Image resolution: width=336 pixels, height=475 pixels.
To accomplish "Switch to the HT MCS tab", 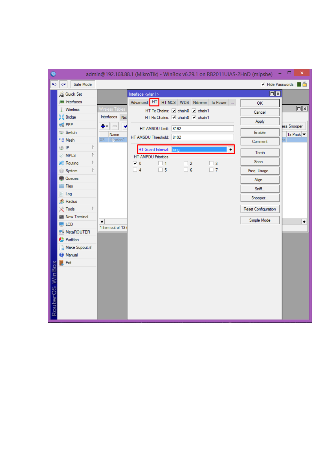I will 168,103.
